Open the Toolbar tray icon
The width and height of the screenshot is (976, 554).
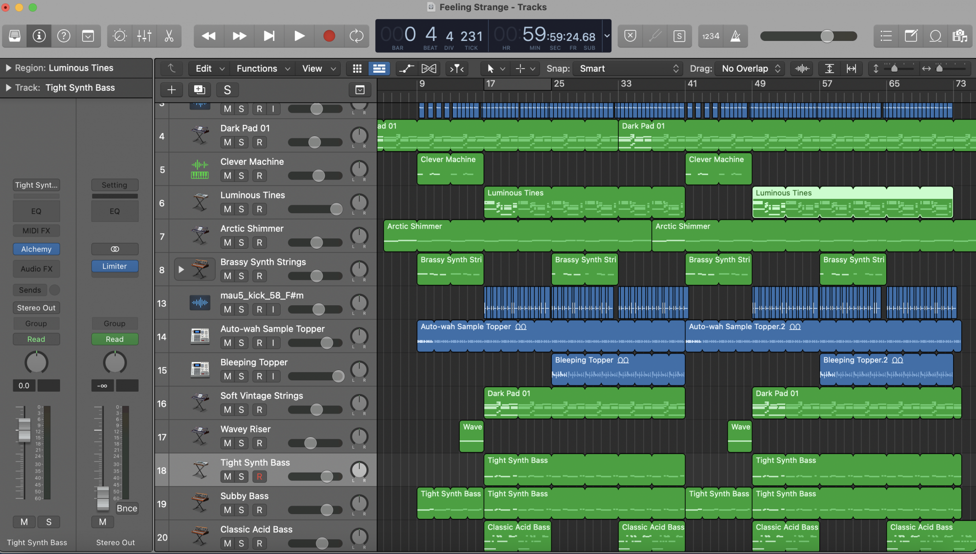[88, 36]
